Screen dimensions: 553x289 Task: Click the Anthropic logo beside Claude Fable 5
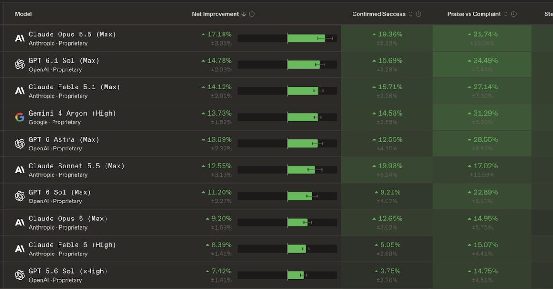pyautogui.click(x=20, y=249)
